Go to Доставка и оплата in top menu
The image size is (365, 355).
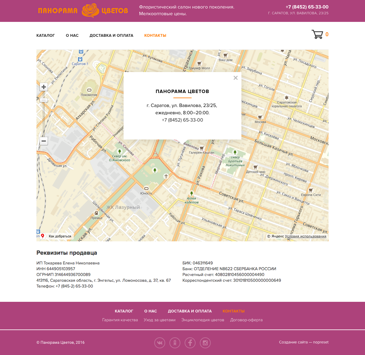pyautogui.click(x=111, y=36)
